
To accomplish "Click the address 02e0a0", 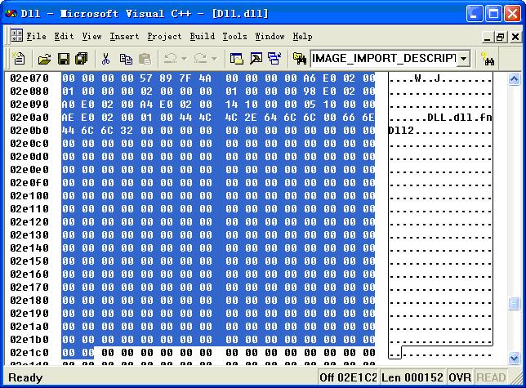I will pos(29,118).
